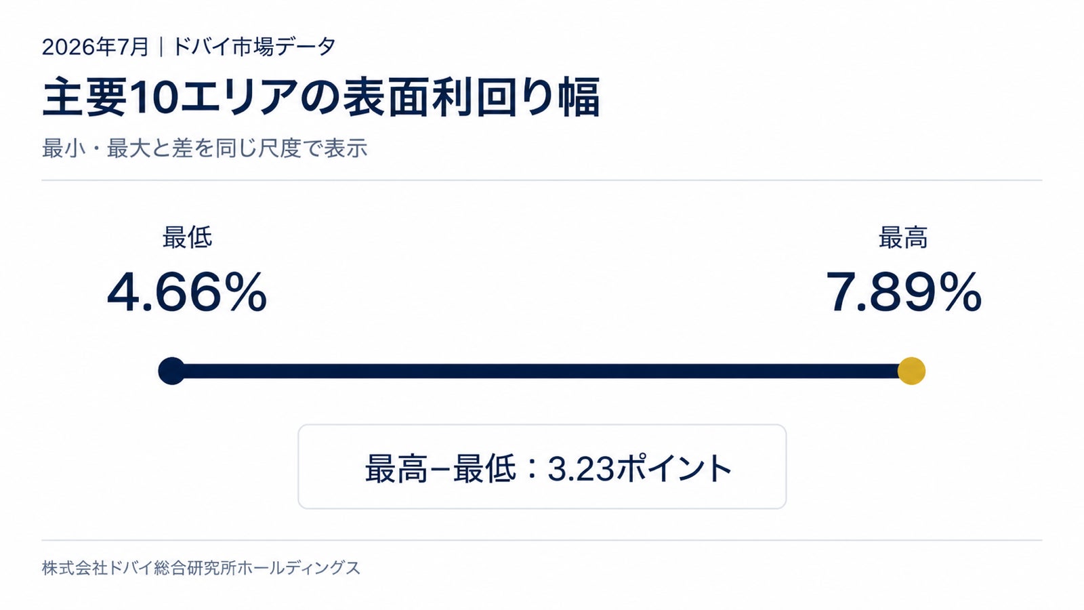Click the horizontal divider above the footer

542,540
